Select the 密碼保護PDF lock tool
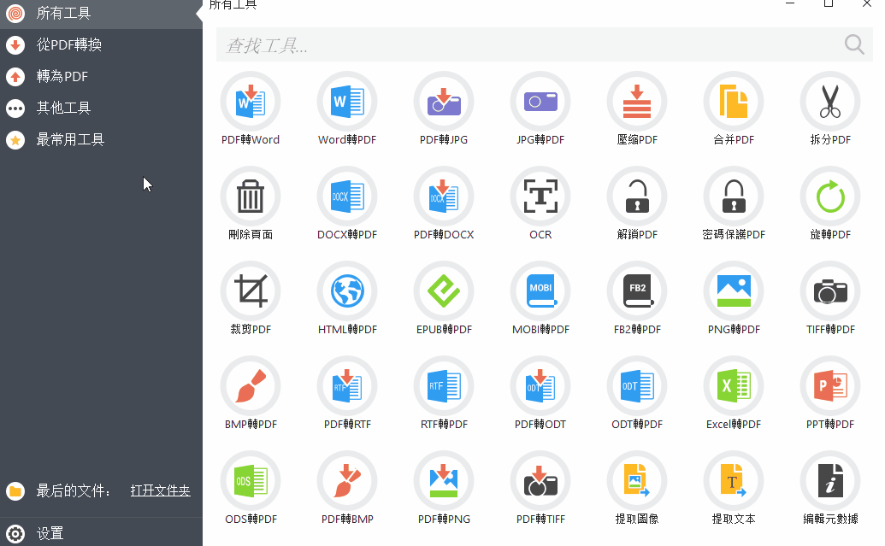The height and width of the screenshot is (546, 885). coord(734,197)
